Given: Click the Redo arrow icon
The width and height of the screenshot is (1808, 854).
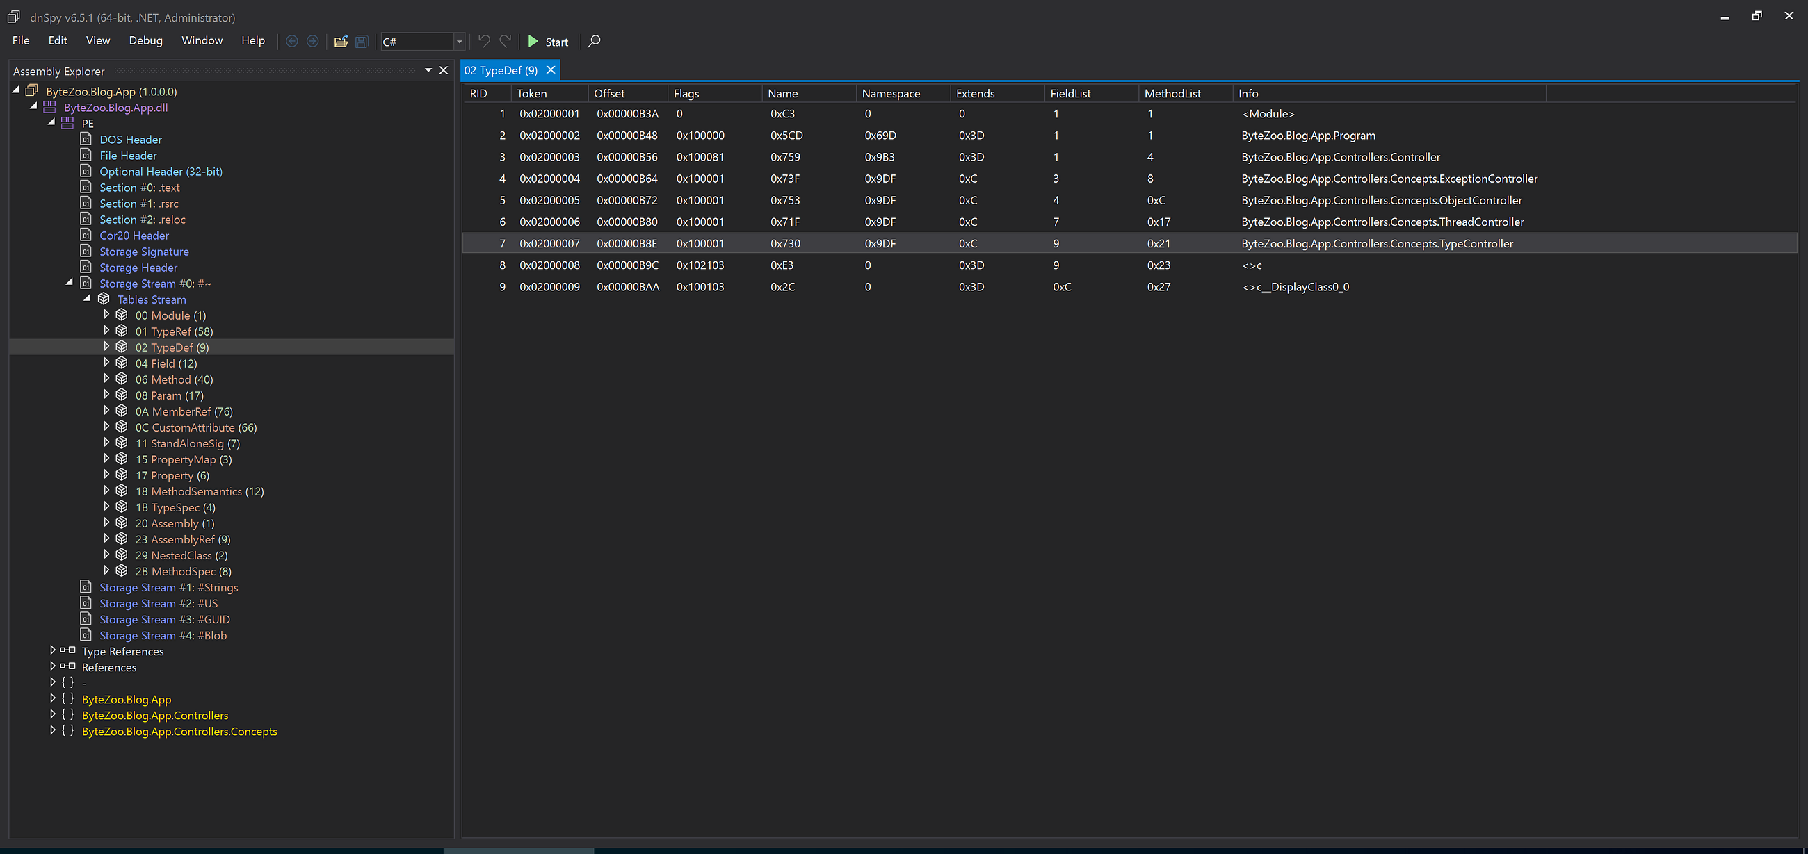Looking at the screenshot, I should click(506, 42).
